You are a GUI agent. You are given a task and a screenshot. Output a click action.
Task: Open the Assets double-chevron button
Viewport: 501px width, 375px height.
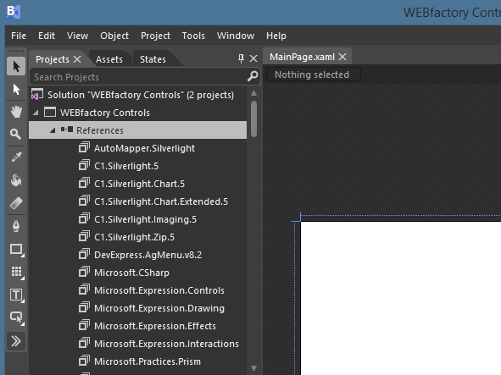[x=16, y=341]
